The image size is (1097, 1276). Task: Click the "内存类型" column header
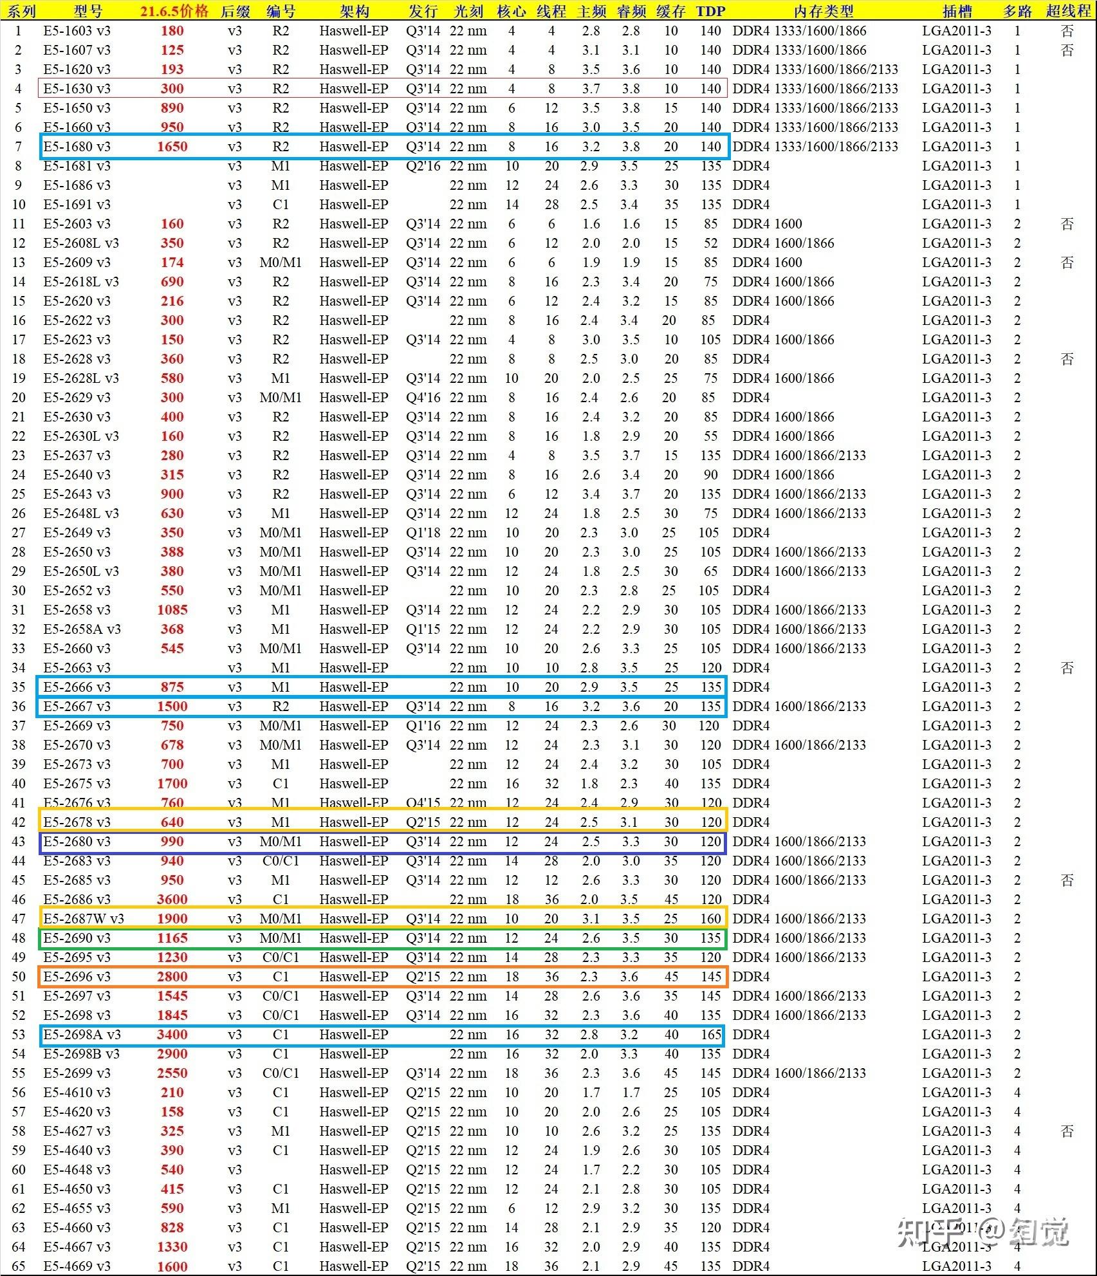[824, 11]
